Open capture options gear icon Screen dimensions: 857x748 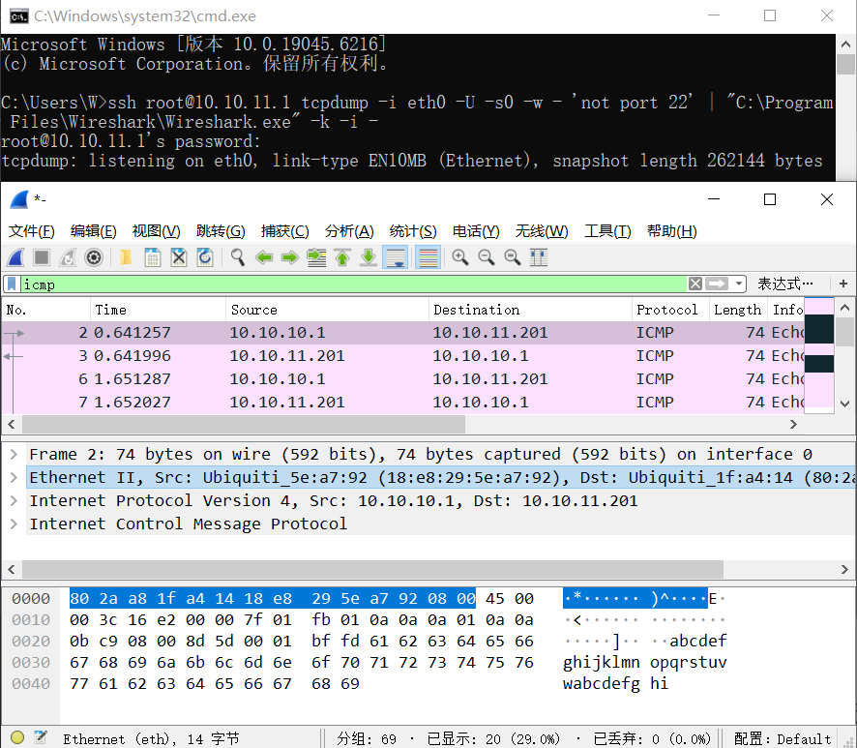94,257
